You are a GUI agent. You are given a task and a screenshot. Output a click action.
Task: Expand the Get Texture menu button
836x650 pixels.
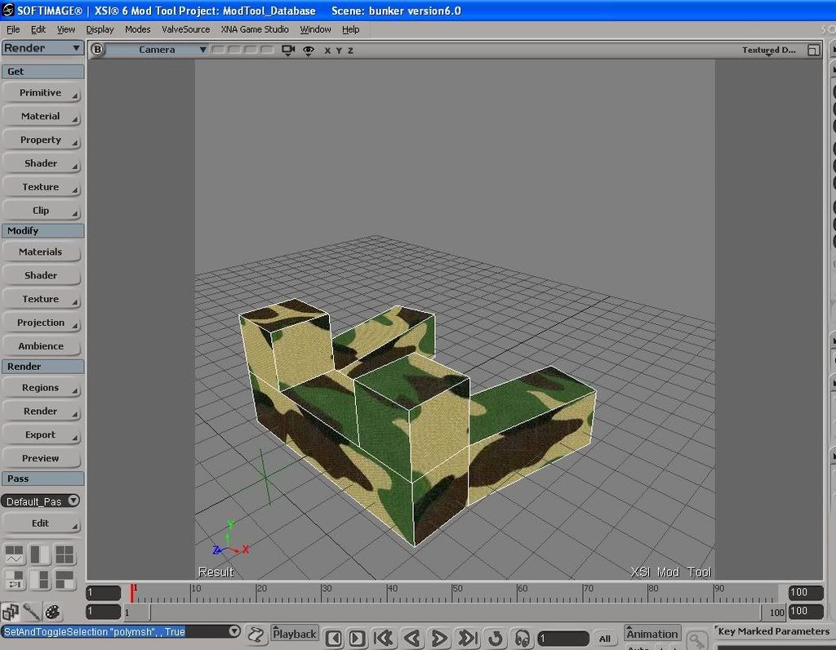pos(41,187)
